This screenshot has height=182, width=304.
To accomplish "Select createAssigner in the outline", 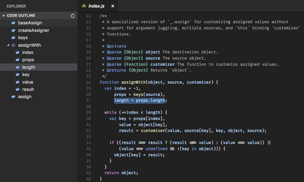I will point(39,30).
